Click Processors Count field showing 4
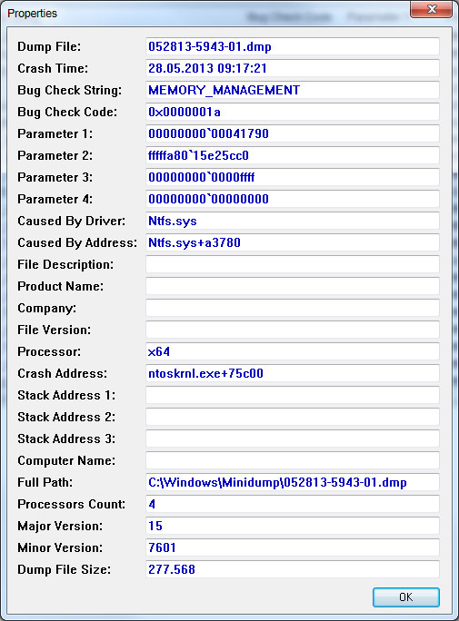459x621 pixels. point(293,504)
